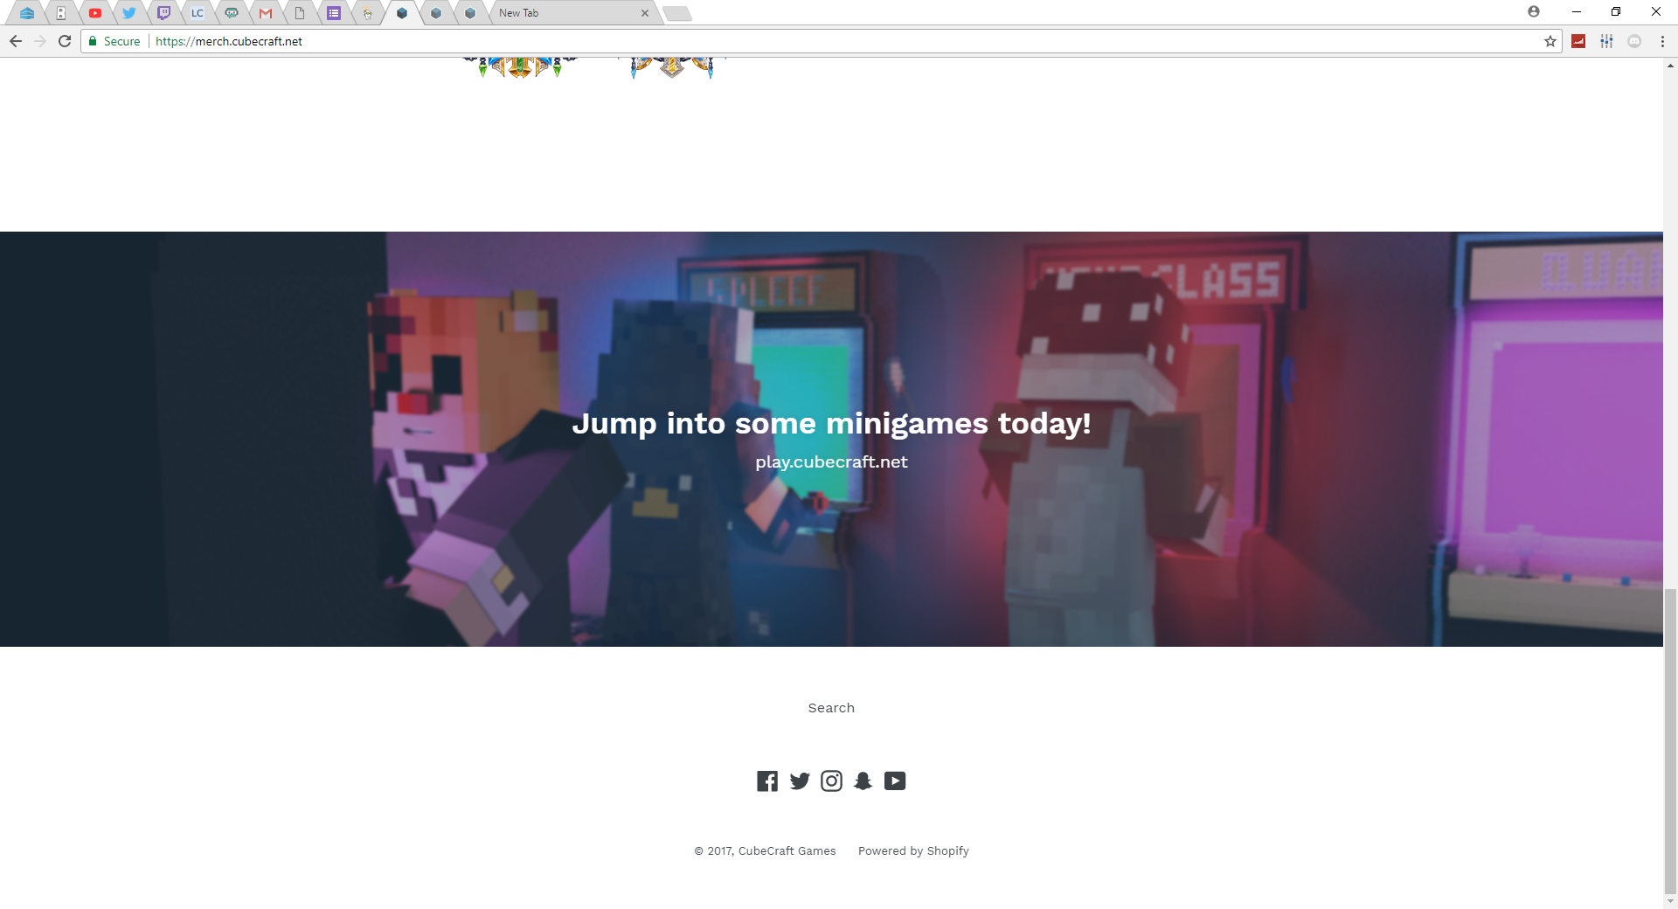Close the New Tab tab
This screenshot has width=1678, height=909.
(x=645, y=13)
